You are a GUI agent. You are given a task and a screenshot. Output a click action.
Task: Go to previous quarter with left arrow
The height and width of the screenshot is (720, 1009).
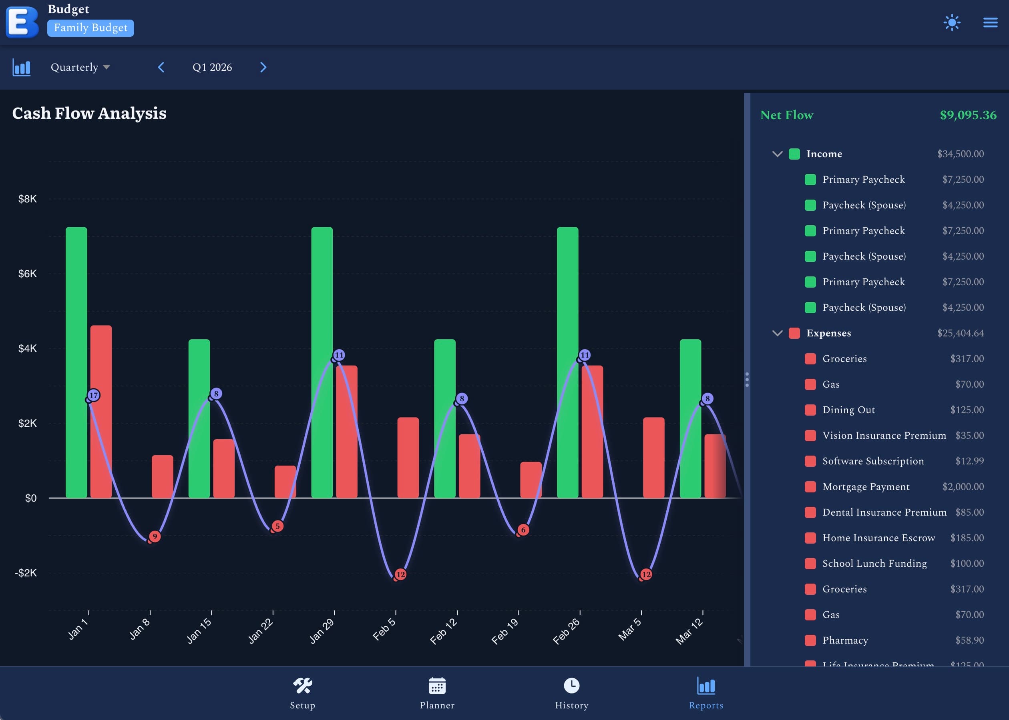tap(161, 67)
